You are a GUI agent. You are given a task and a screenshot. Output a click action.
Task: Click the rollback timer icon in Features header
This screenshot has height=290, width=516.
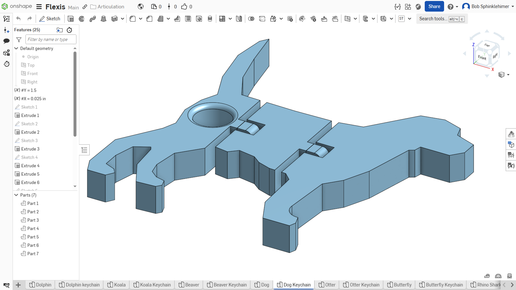coord(69,30)
